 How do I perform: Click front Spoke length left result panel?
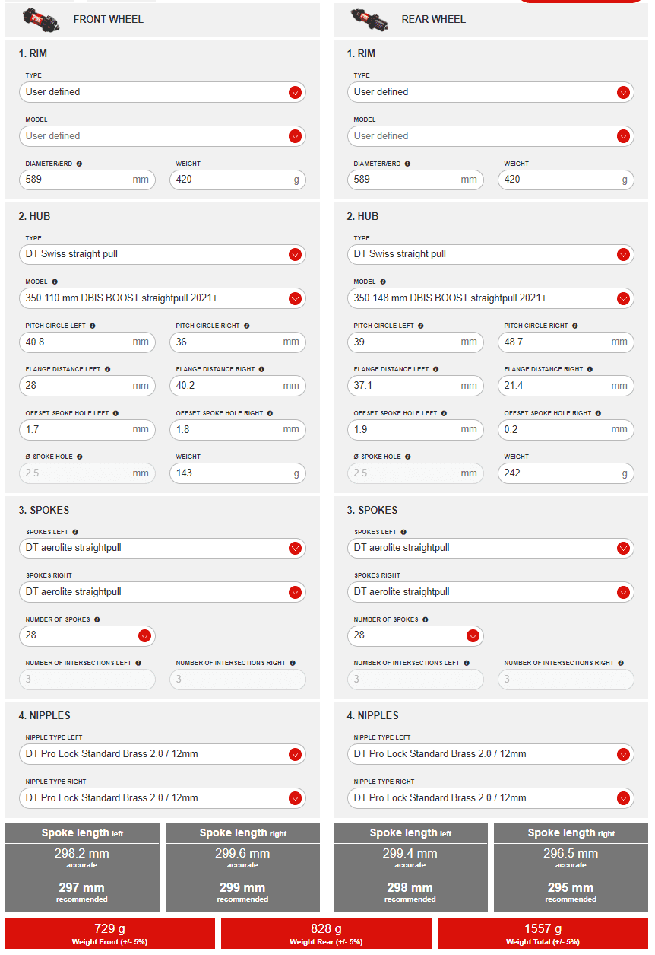(x=82, y=866)
